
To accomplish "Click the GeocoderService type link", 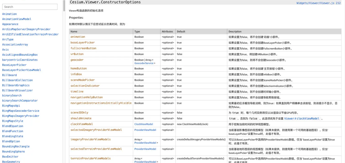I will 144,63.
